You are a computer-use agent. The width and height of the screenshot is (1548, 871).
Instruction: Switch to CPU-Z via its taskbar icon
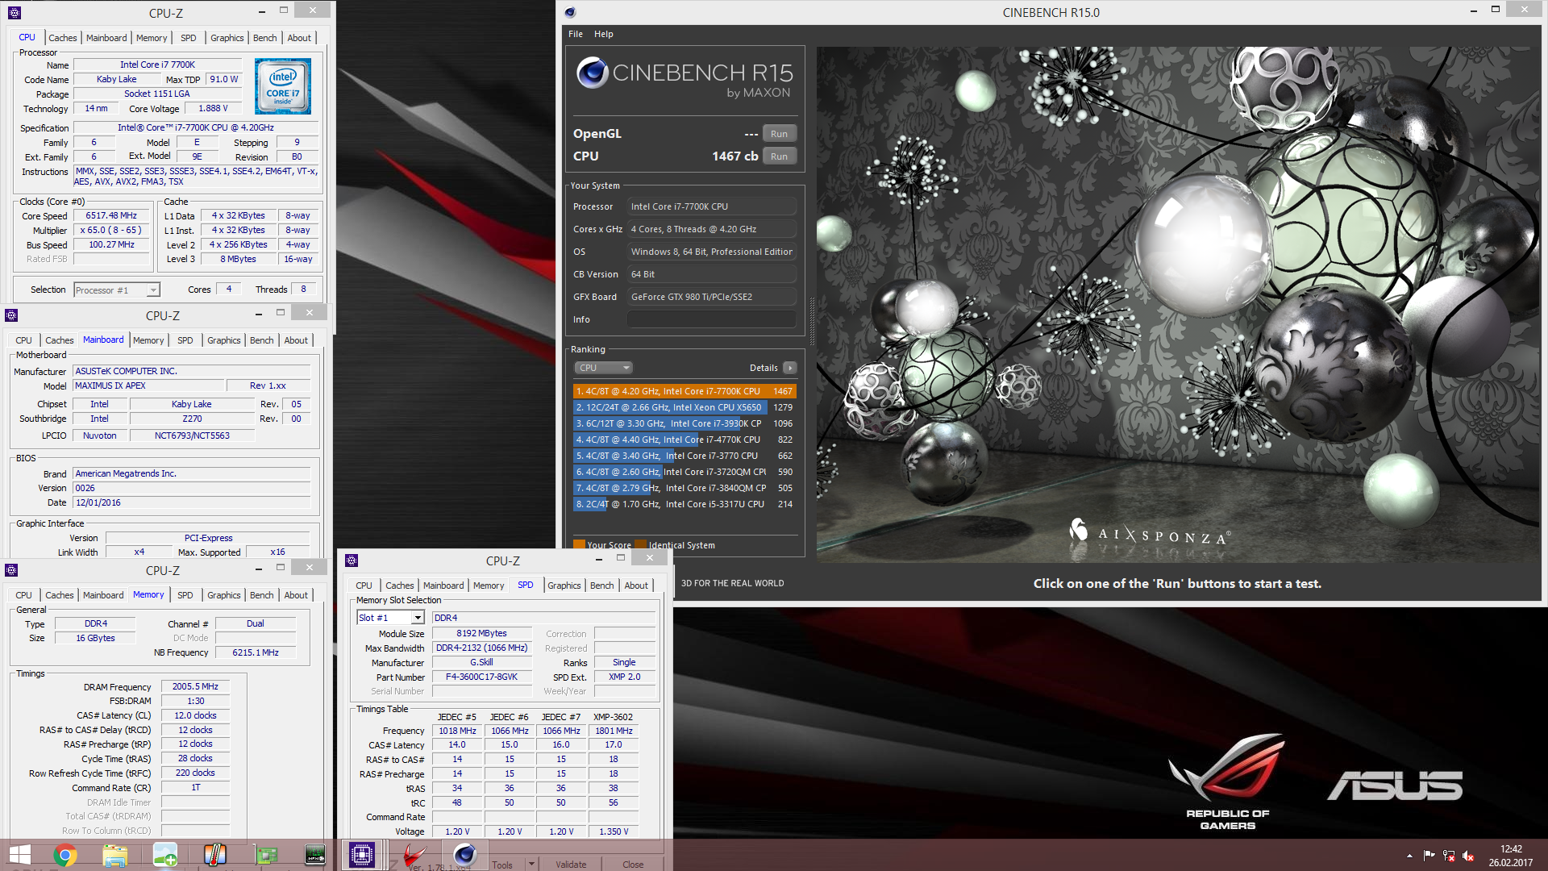point(362,856)
